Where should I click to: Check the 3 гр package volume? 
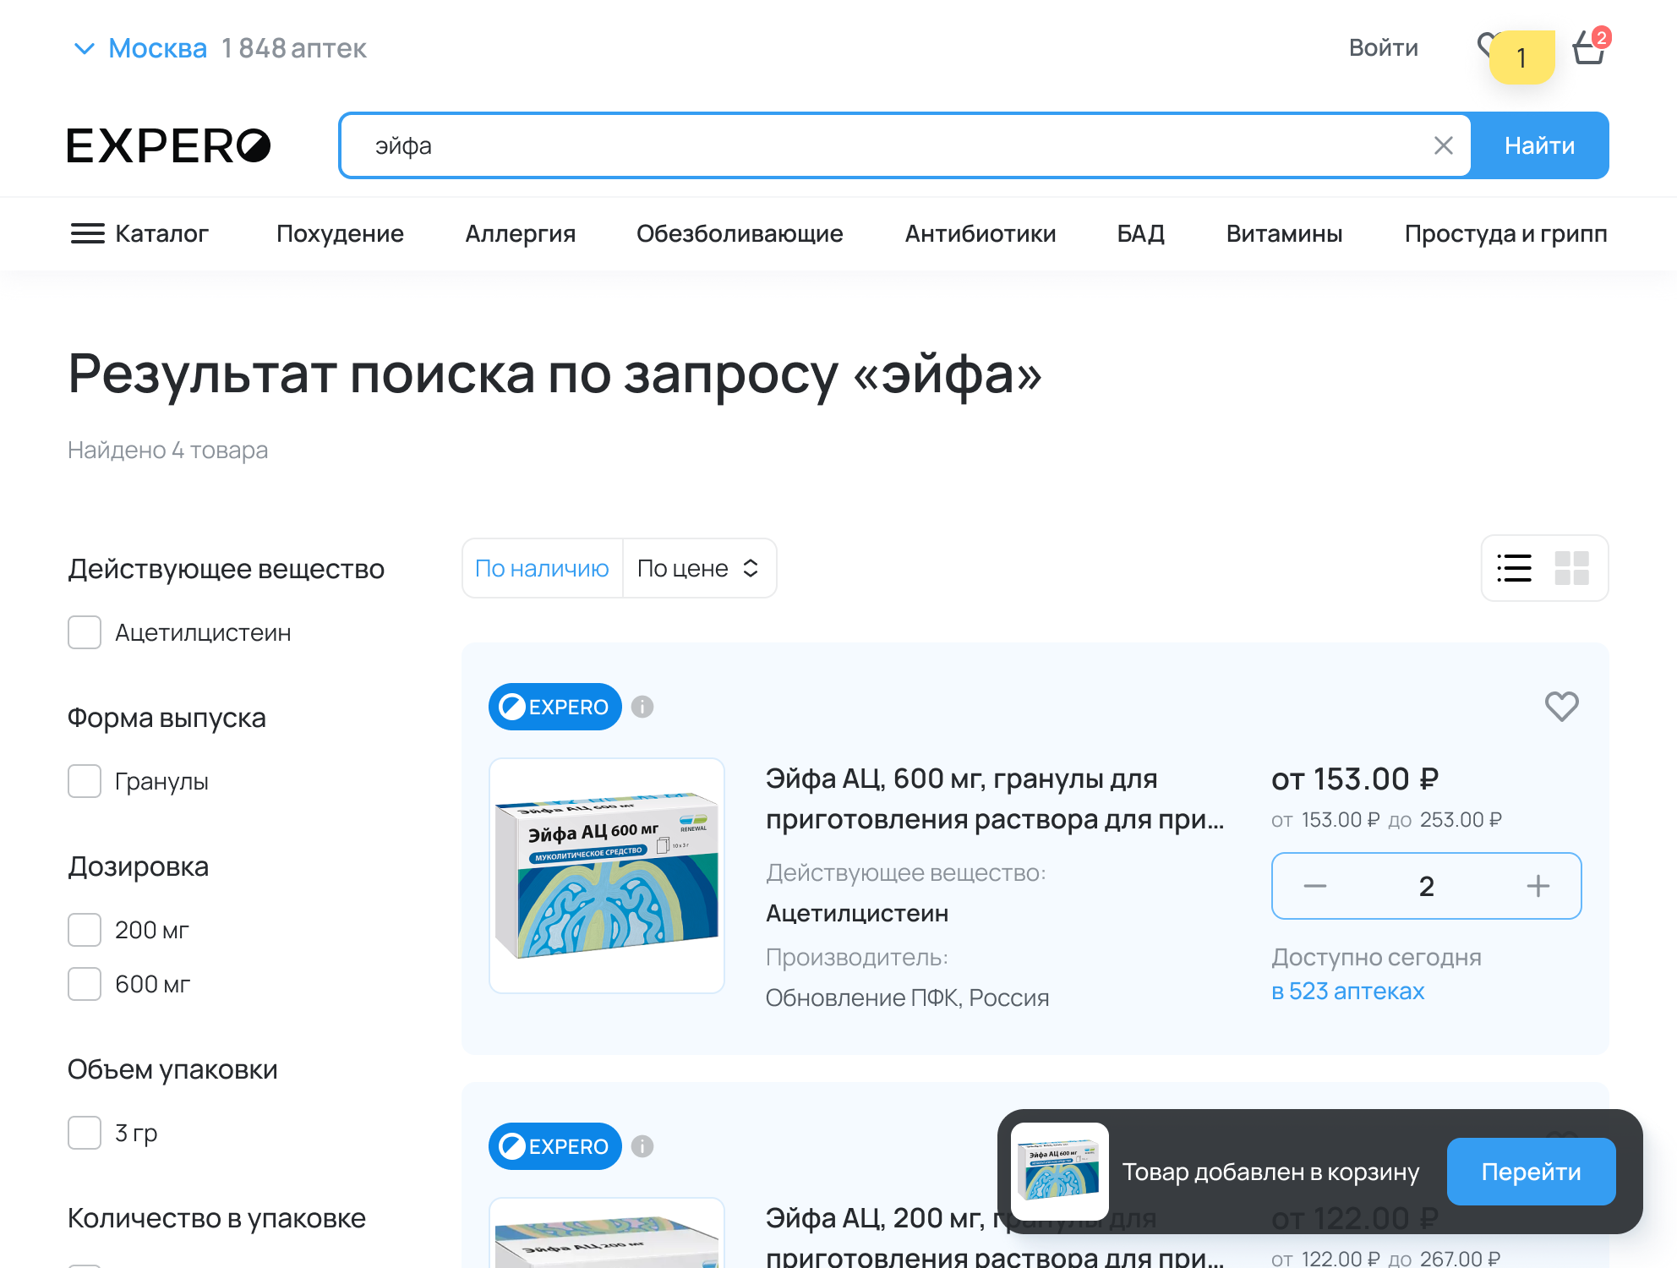click(85, 1133)
